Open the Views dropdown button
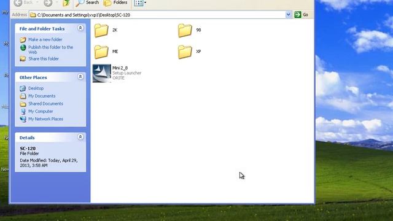Image resolution: width=393 pixels, height=221 pixels. pyautogui.click(x=140, y=2)
